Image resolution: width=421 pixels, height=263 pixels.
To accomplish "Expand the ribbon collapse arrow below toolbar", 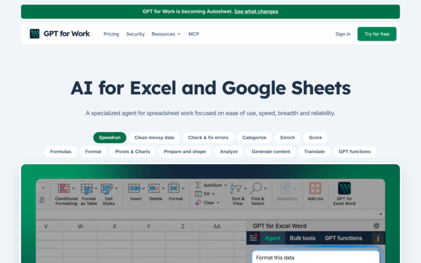I will [380, 214].
